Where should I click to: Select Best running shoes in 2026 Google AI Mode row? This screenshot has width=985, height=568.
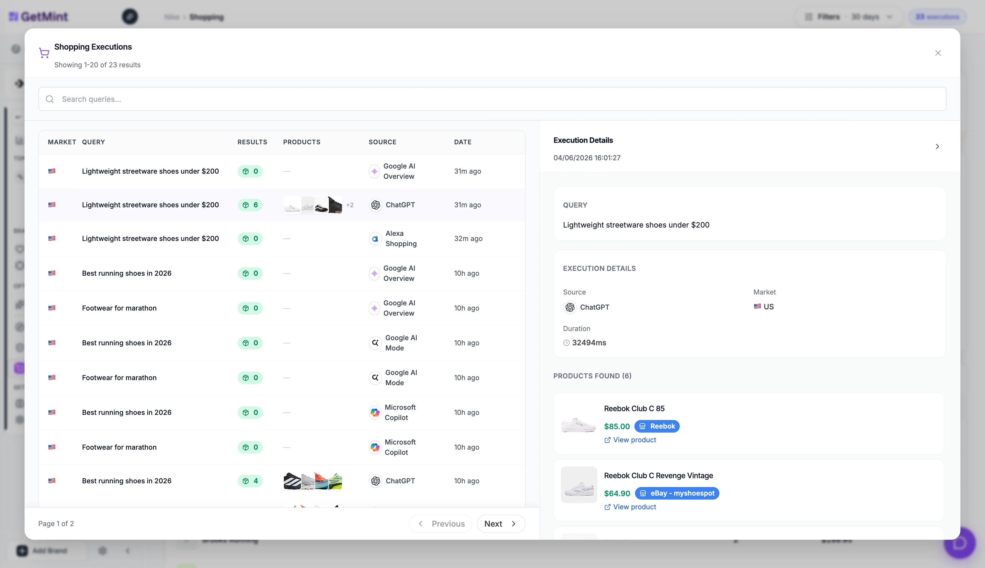pyautogui.click(x=282, y=343)
